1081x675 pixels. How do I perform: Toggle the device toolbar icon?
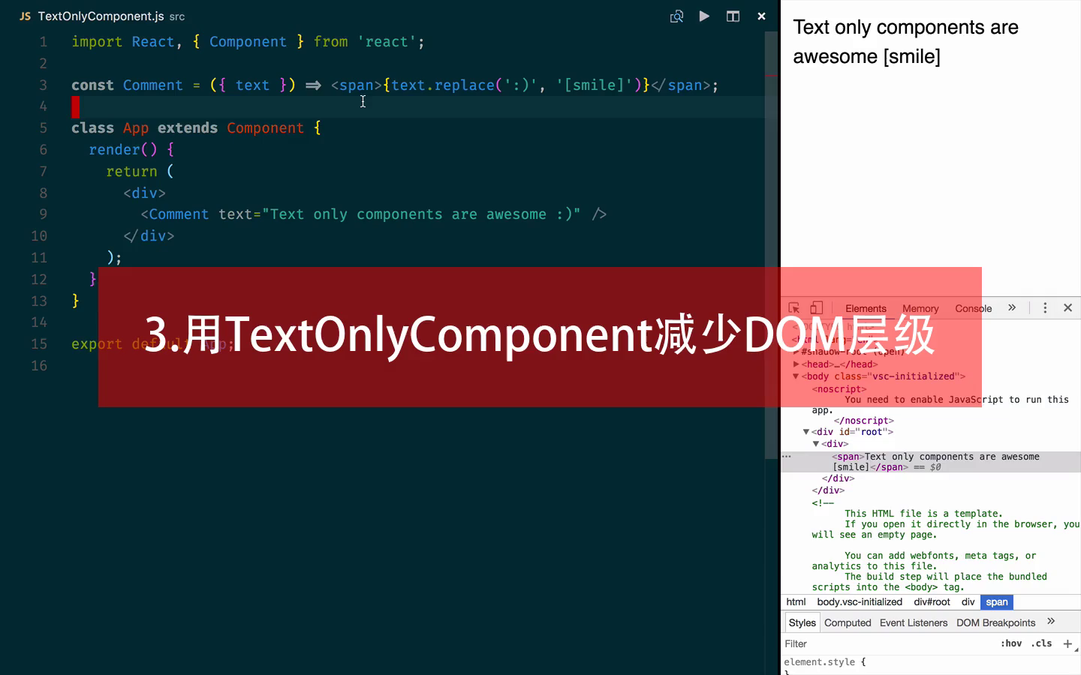coord(816,307)
